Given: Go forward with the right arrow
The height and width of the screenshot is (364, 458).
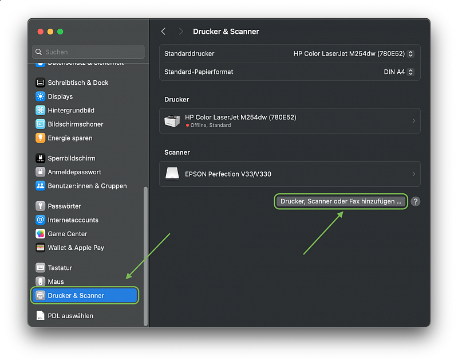Looking at the screenshot, I should tap(181, 32).
